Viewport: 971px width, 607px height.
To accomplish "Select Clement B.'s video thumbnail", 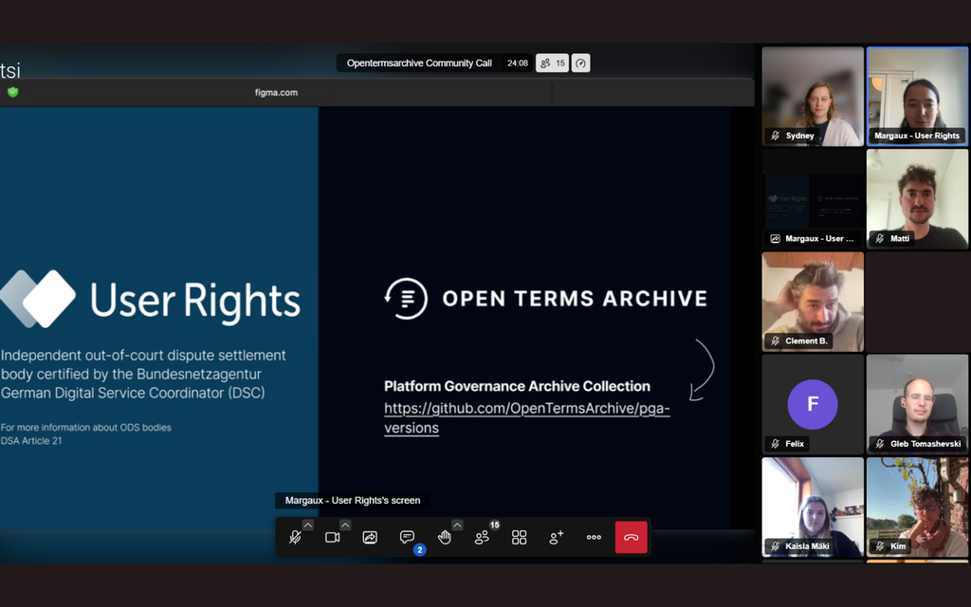I will pyautogui.click(x=813, y=302).
